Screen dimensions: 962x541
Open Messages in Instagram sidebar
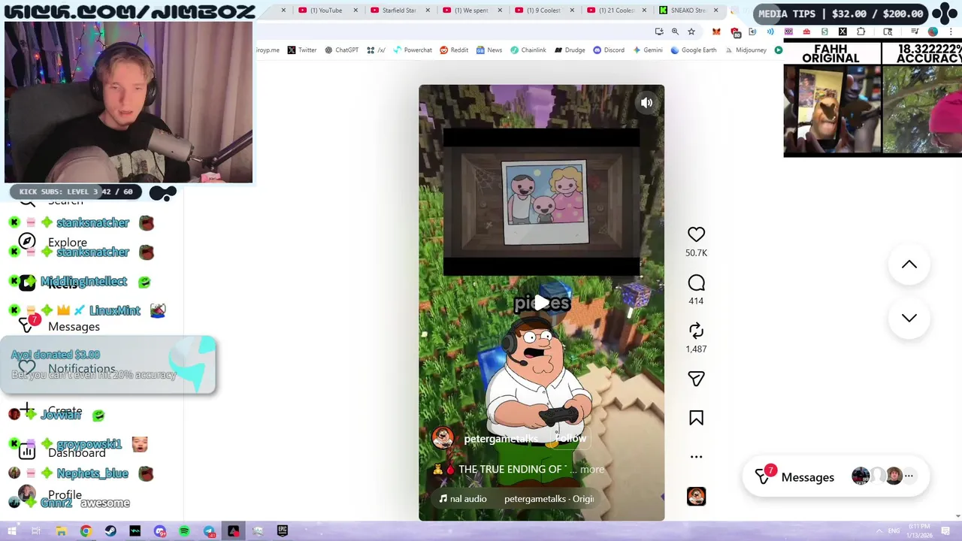pos(59,326)
